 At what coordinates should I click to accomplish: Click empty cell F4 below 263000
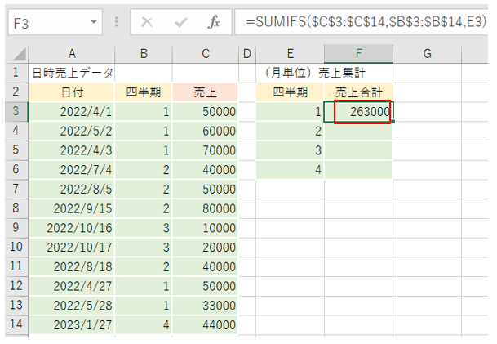click(x=358, y=131)
